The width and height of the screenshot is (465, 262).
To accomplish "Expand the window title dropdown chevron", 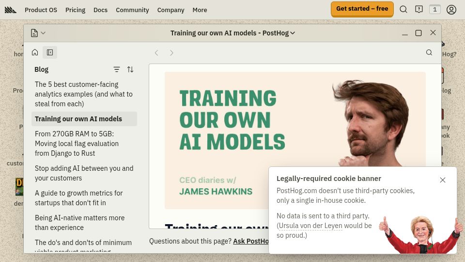I will click(293, 33).
